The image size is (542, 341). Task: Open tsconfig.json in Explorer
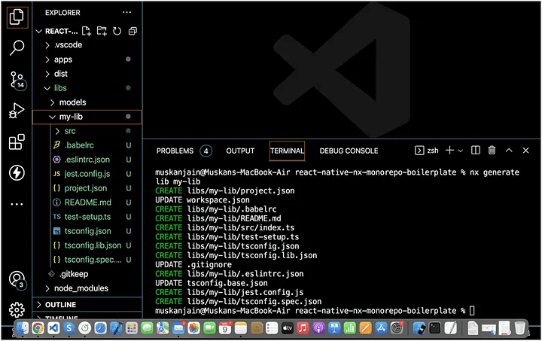click(x=87, y=231)
